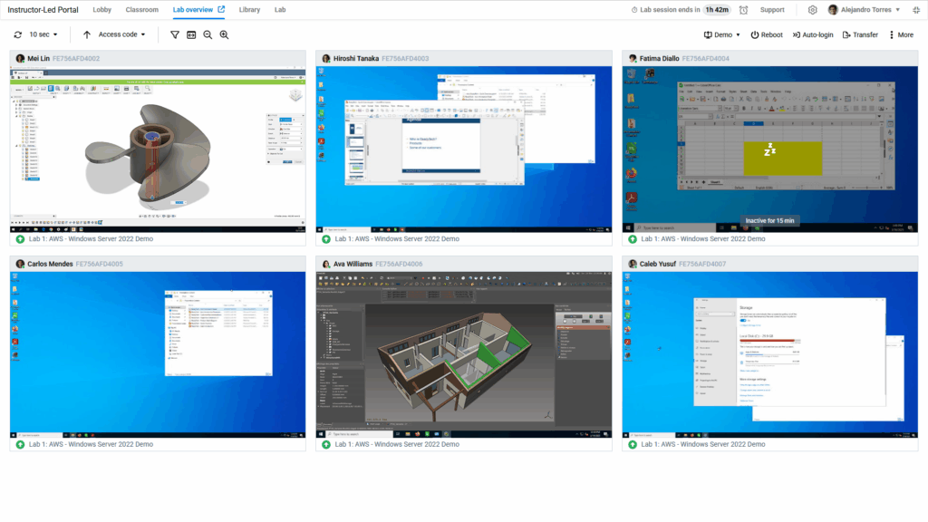Zoom out of the screen grid
Image resolution: width=928 pixels, height=522 pixels.
coord(206,34)
